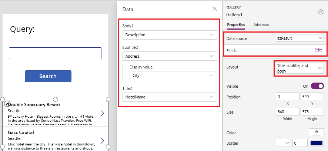Select the Data source azResult dropdown

coord(300,38)
